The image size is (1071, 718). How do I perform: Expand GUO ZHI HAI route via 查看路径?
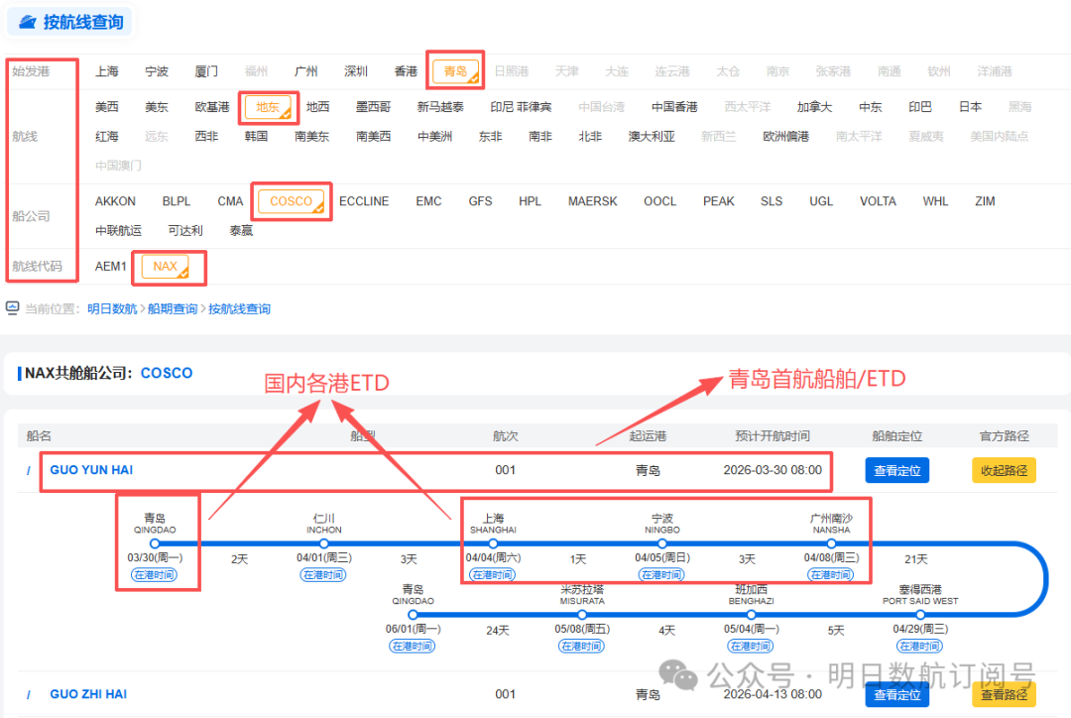tap(1004, 694)
